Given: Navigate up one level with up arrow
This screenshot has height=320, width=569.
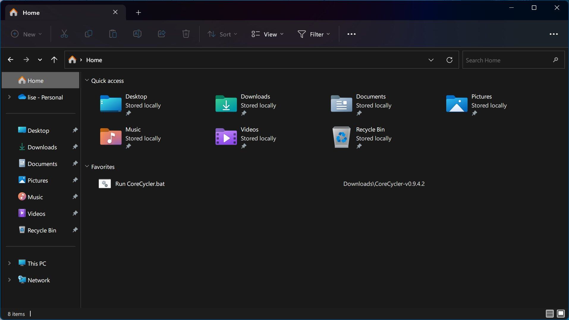Looking at the screenshot, I should (54, 60).
